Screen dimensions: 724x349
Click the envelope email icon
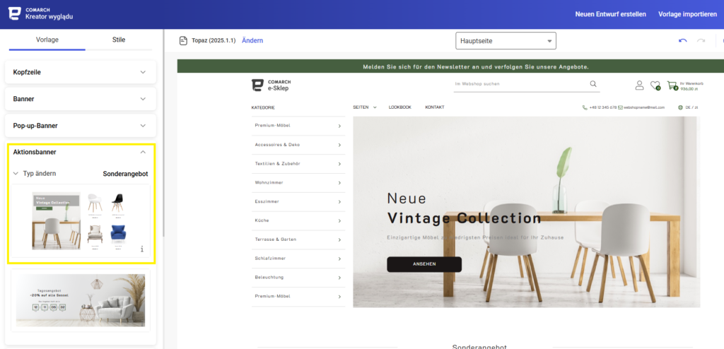(x=621, y=107)
